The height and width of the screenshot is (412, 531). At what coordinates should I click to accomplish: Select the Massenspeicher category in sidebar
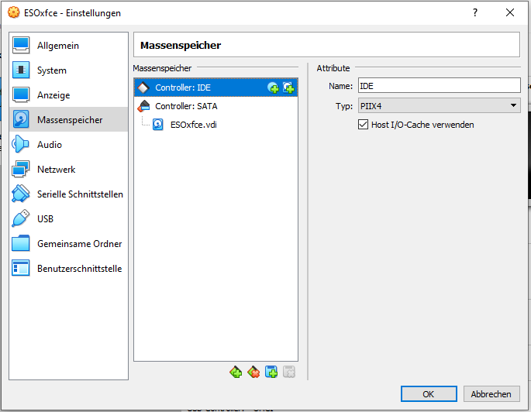[68, 120]
